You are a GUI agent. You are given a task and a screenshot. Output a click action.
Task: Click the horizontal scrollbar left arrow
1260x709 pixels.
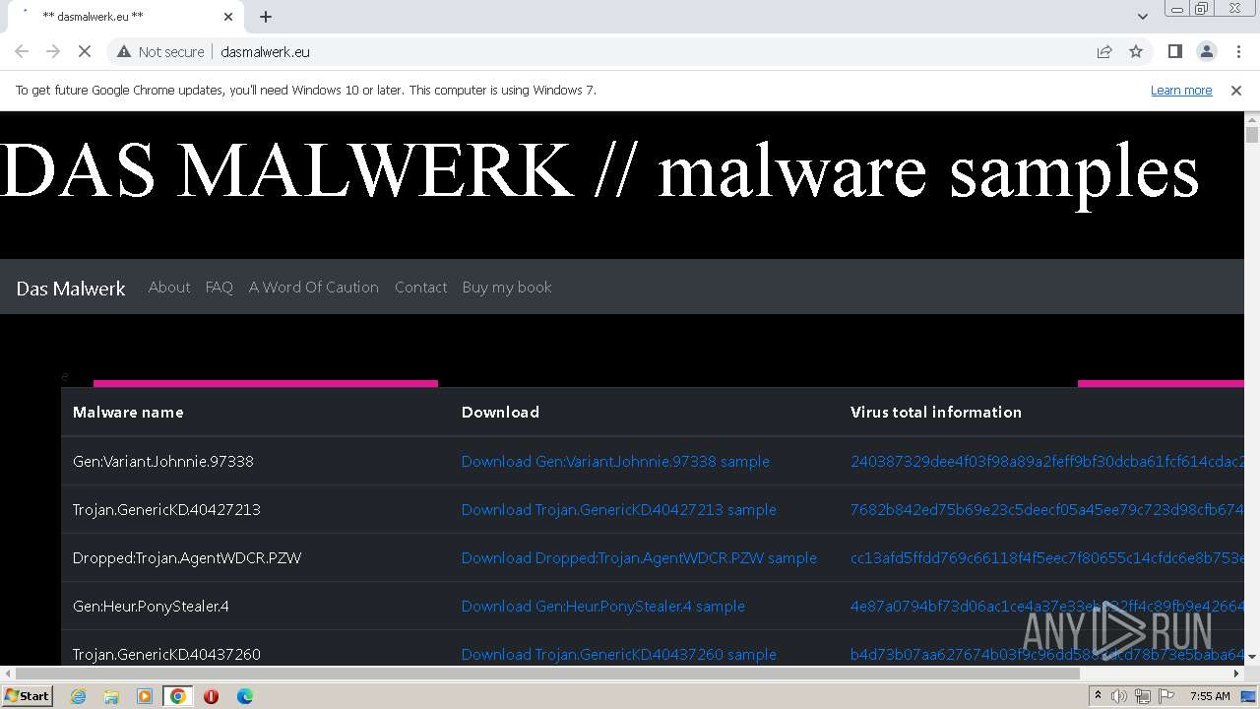point(7,674)
